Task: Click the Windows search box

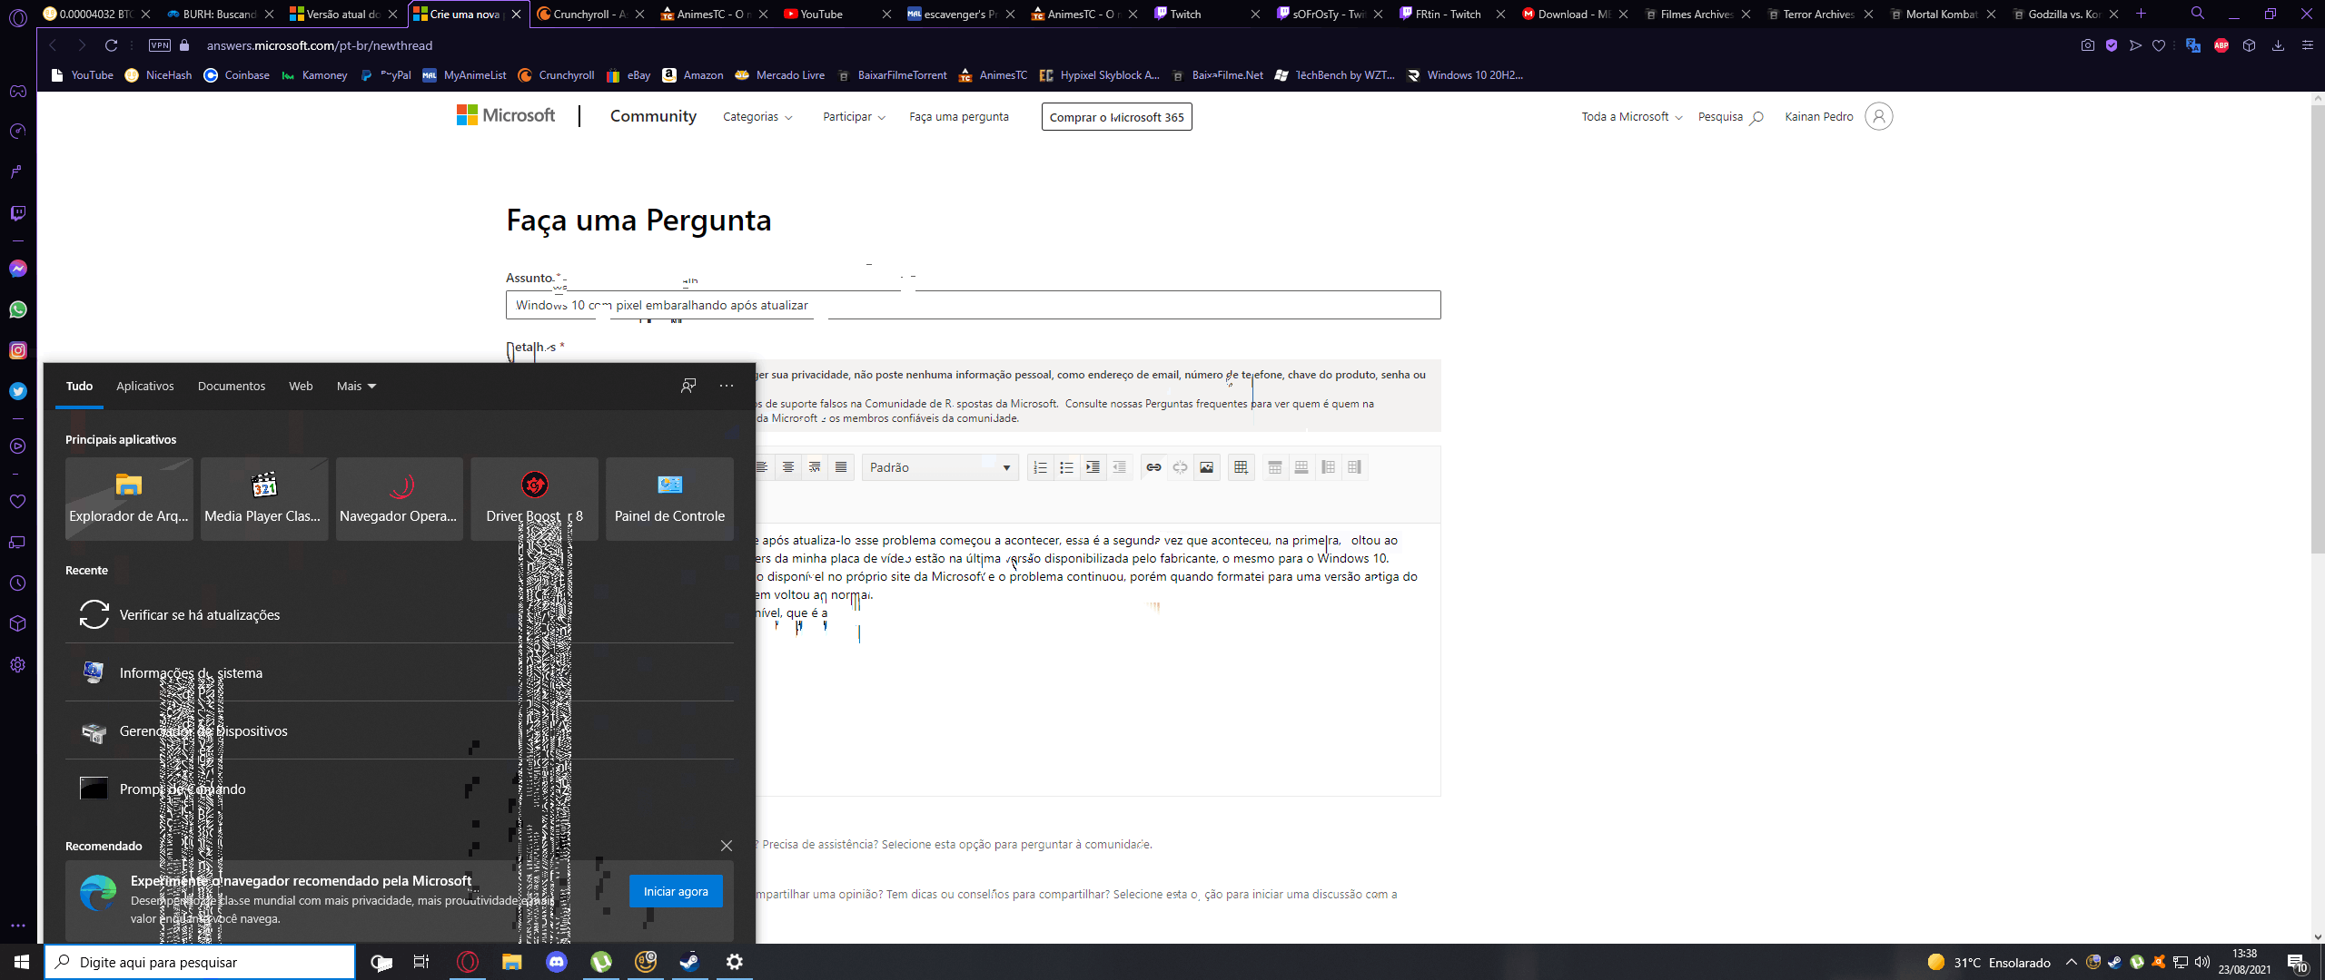Action: [200, 962]
